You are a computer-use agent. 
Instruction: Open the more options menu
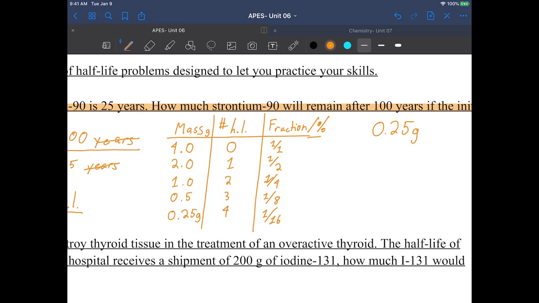[x=463, y=16]
